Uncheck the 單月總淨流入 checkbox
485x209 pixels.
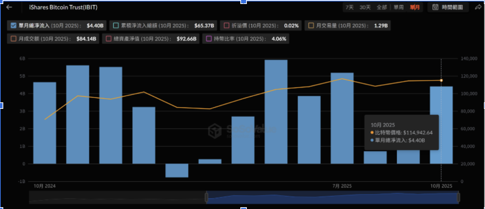[x=13, y=26]
